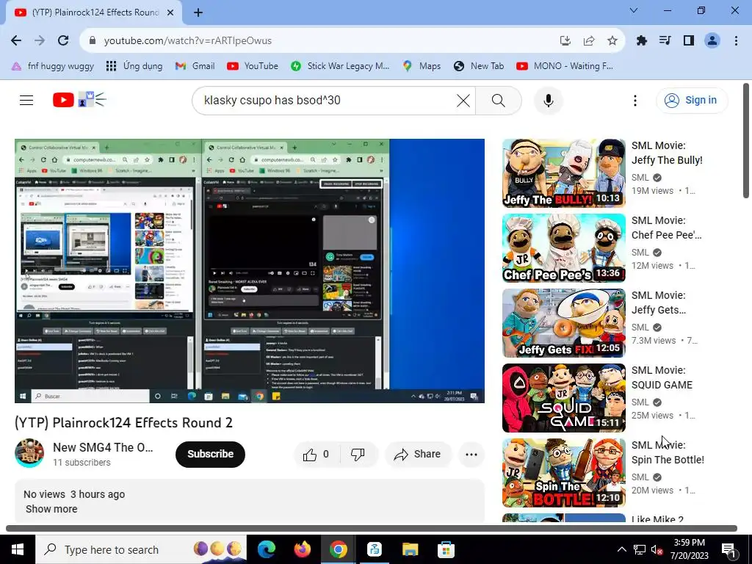This screenshot has height=564, width=752.
Task: Subscribe to New SMG4 channel
Action: point(210,454)
